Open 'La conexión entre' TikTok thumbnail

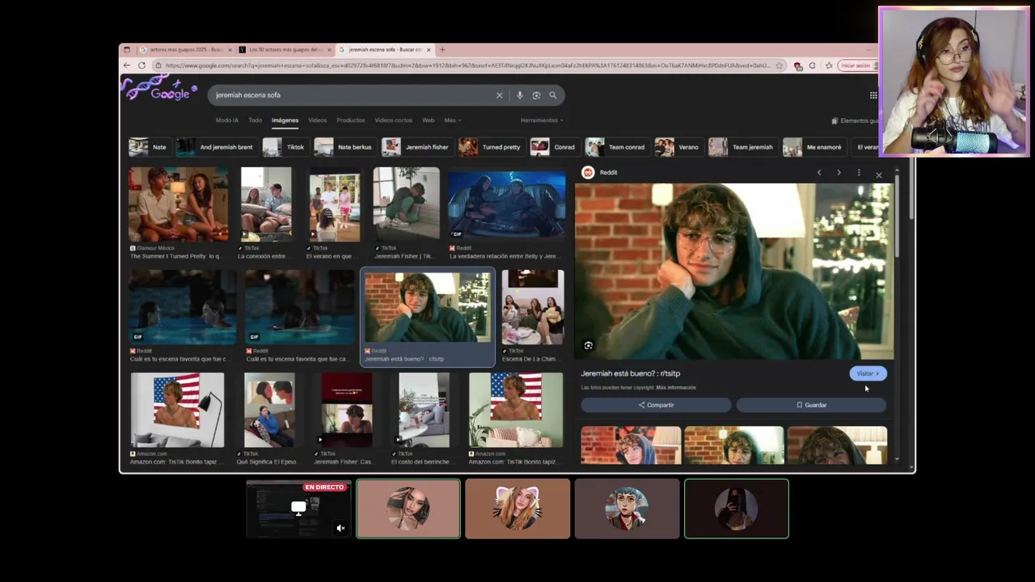[266, 205]
